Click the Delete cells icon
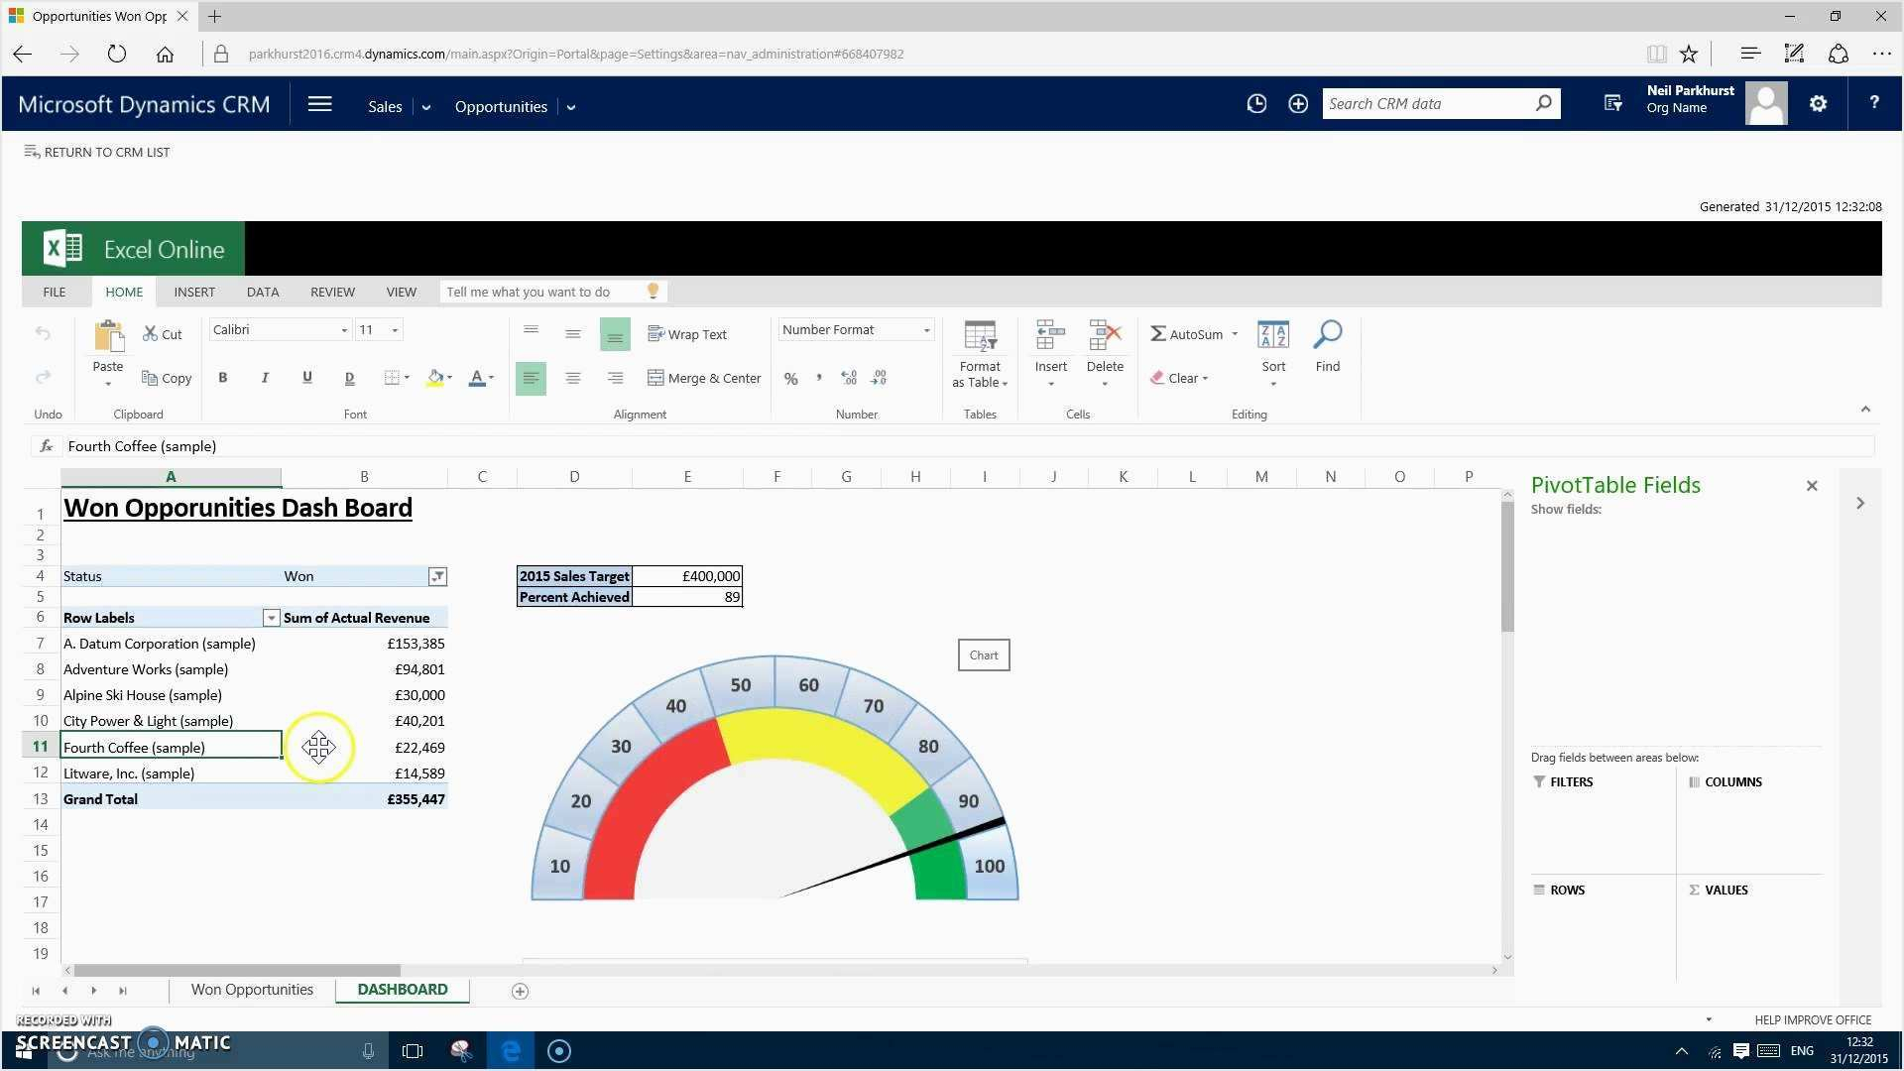This screenshot has height=1071, width=1904. [x=1105, y=336]
